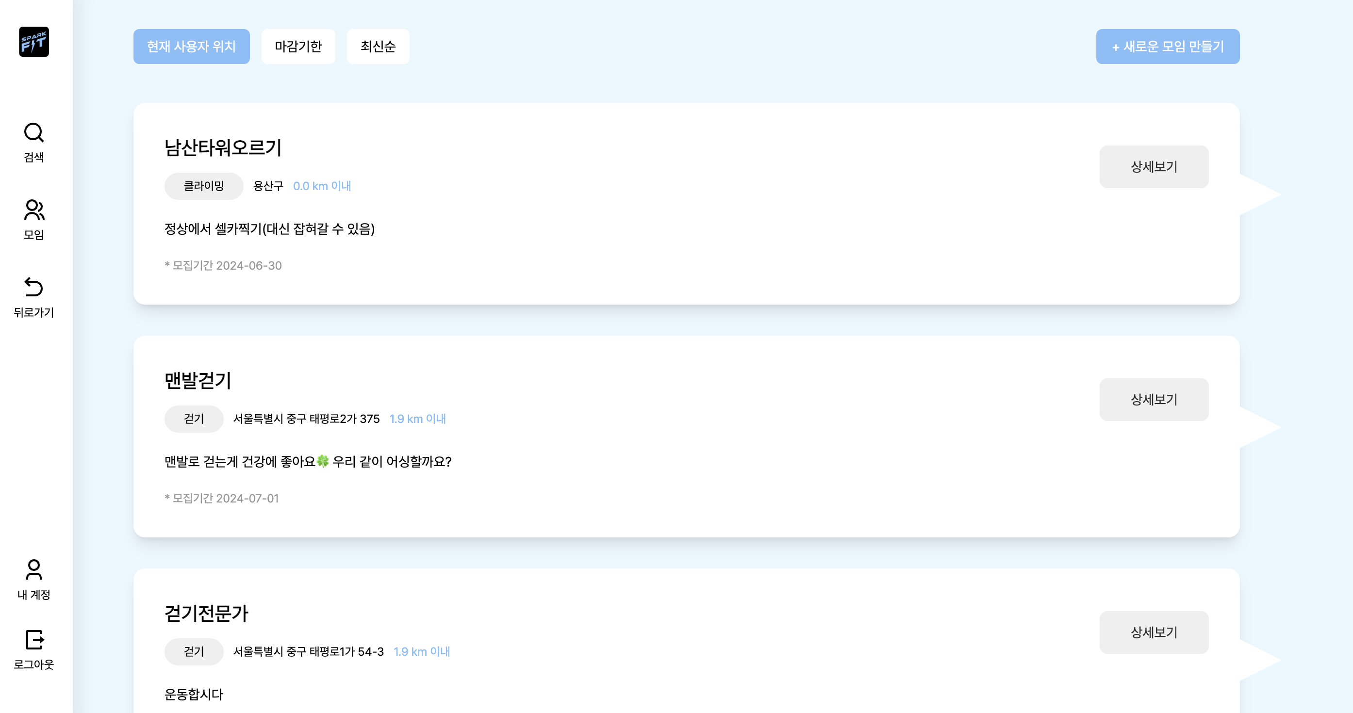The image size is (1353, 713).
Task: Open the 맨발걷기 card title
Action: tap(198, 380)
